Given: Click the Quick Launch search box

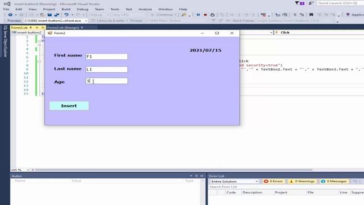Looking at the screenshot, I should (340, 3).
